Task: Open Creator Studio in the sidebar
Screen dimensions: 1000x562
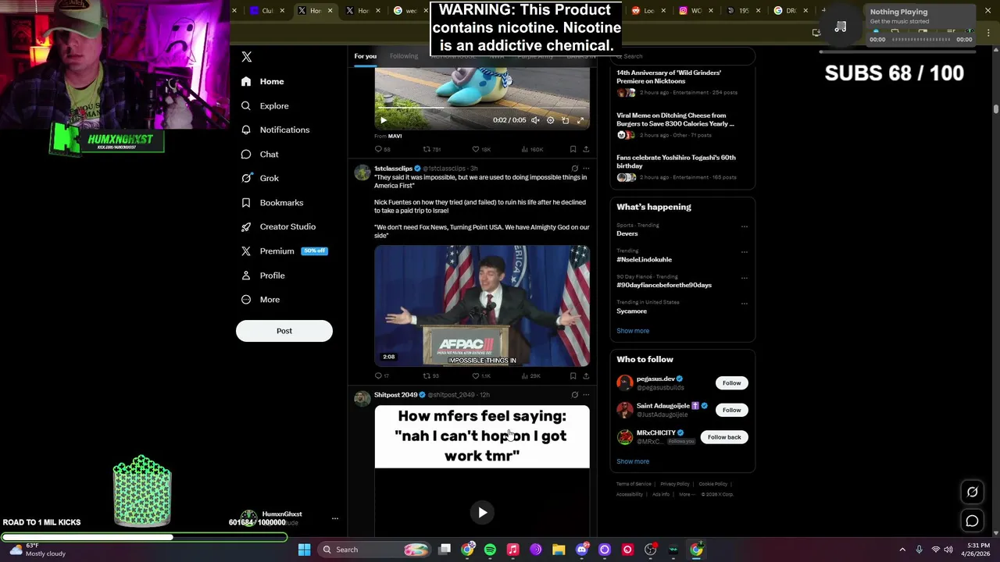Action: coord(278,226)
